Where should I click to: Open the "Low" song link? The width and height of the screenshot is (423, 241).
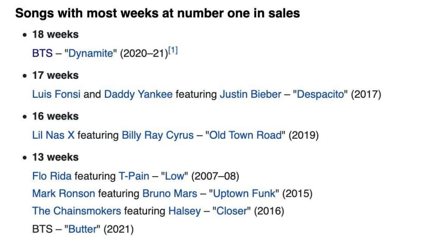click(176, 176)
